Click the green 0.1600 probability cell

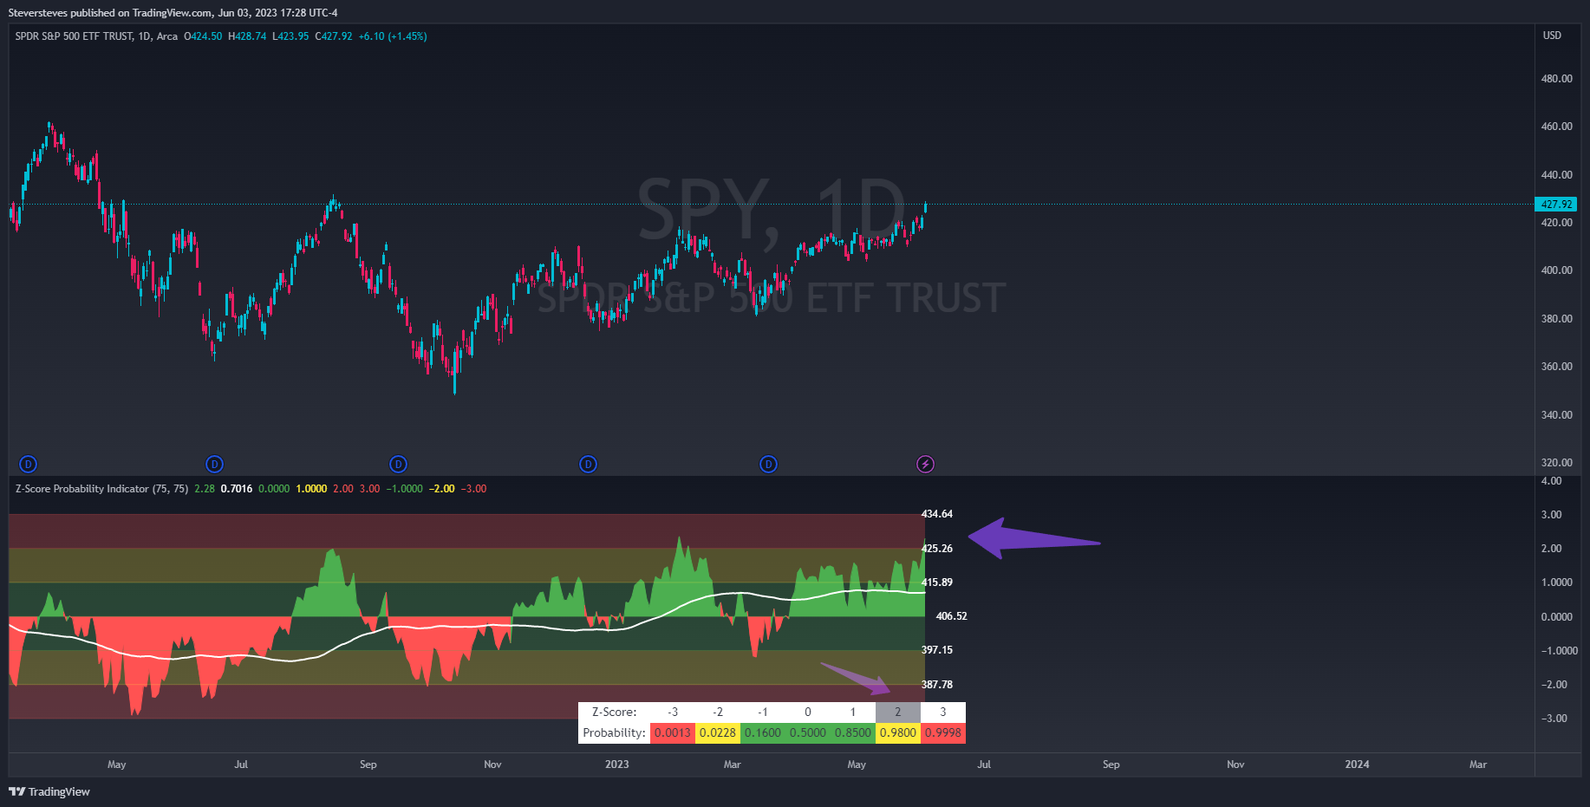(763, 732)
